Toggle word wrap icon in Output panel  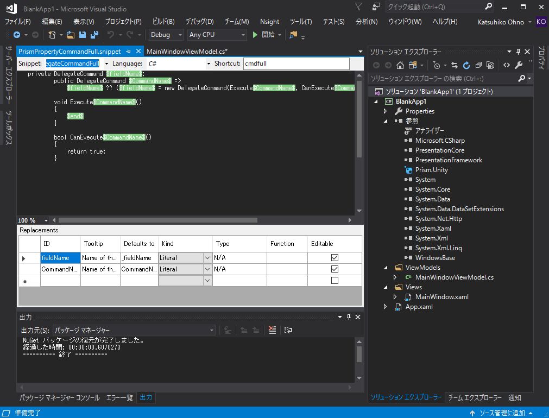coord(288,330)
